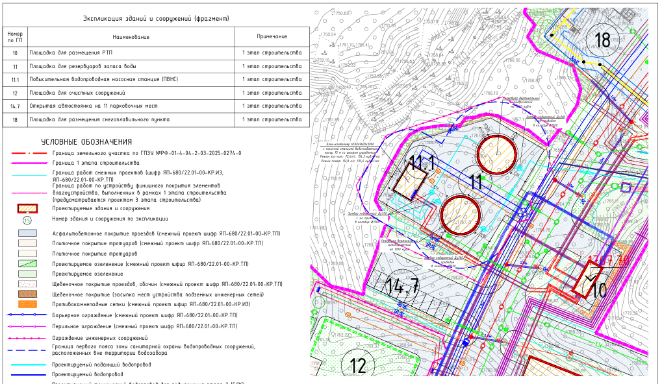Click legend text "Щебеночное покрытие проездов, обочин"
Screen dimensions: 662x384
click(167, 284)
